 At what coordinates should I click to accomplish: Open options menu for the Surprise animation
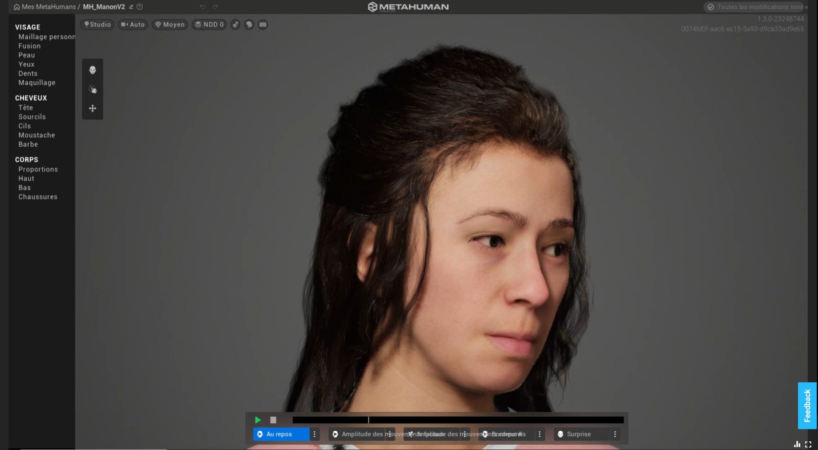pyautogui.click(x=615, y=434)
